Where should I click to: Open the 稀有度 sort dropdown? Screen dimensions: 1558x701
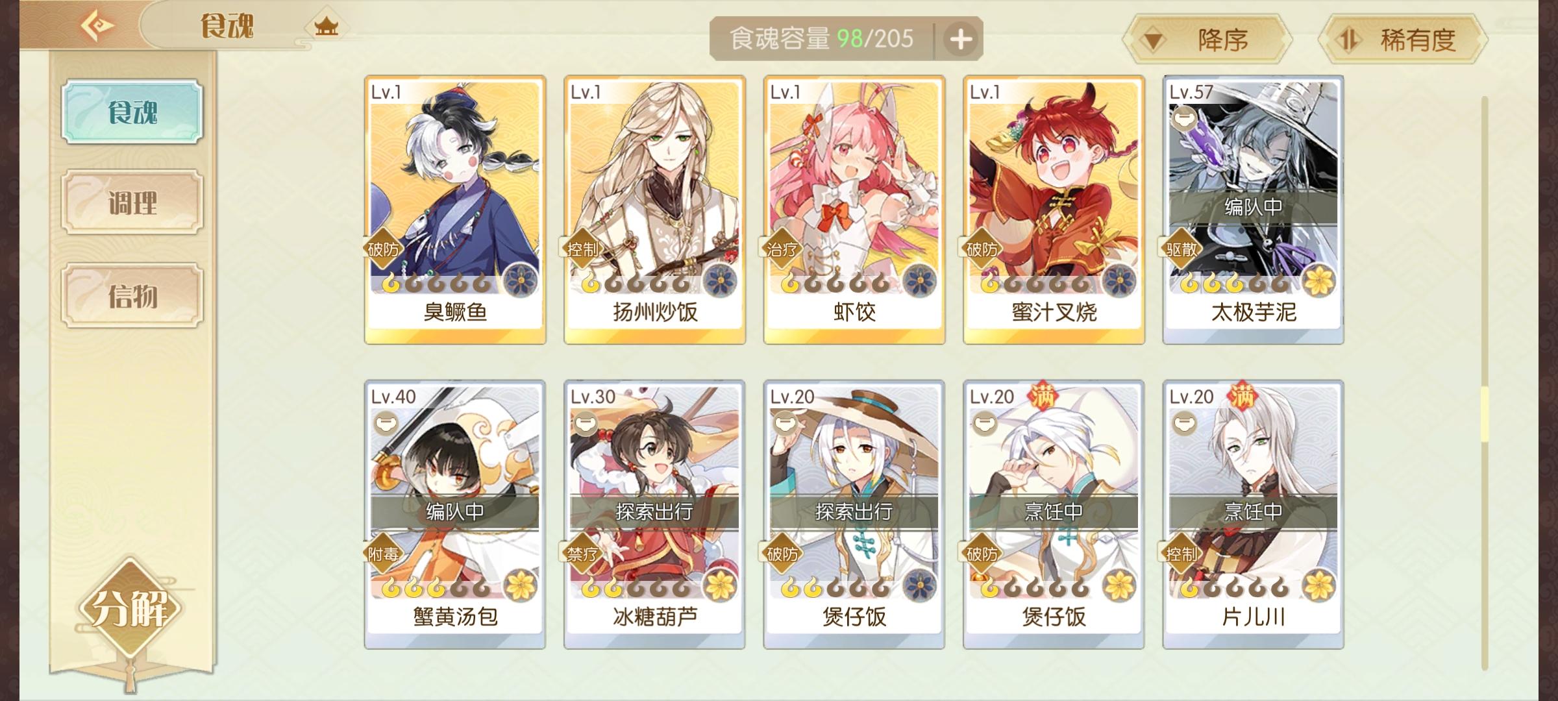point(1403,40)
